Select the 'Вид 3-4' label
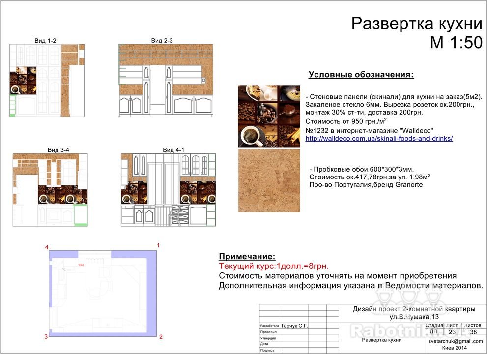Viewport: 487px width, 354px height. click(58, 150)
